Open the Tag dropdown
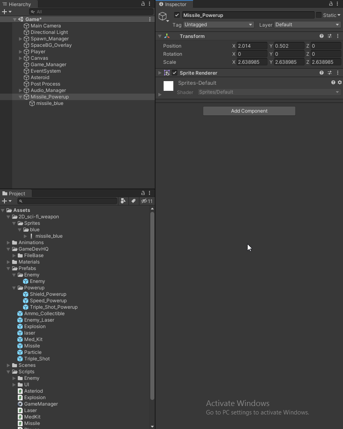Image resolution: width=343 pixels, height=429 pixels. coord(218,25)
